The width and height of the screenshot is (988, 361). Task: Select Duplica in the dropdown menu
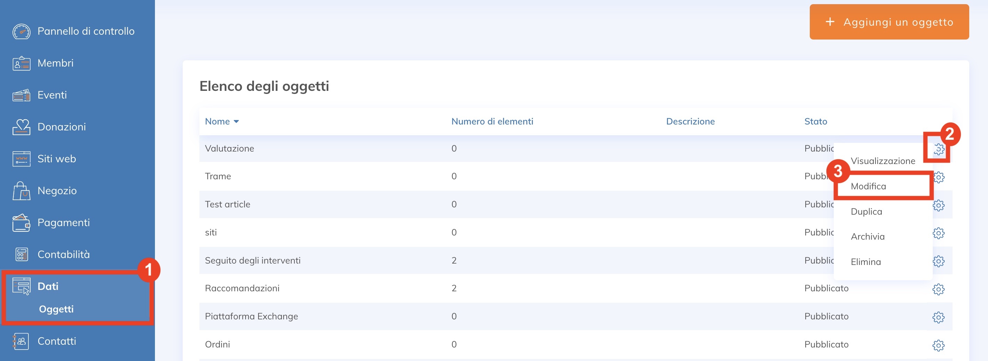(x=866, y=212)
